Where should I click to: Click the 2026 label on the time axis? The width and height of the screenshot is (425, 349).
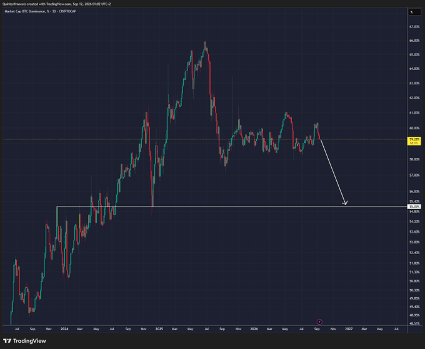(254, 329)
